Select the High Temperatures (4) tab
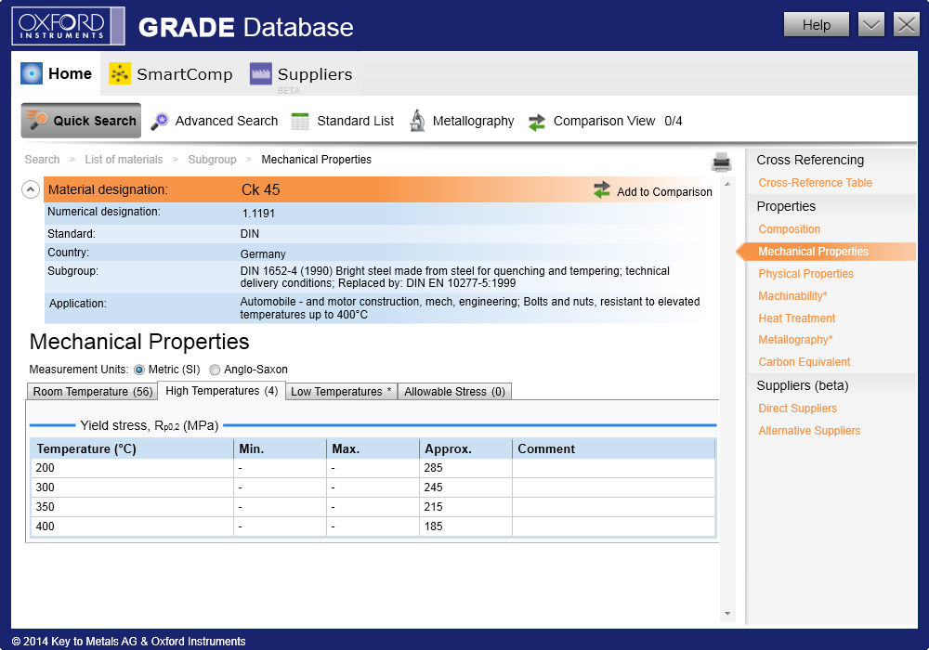The width and height of the screenshot is (929, 650). (x=222, y=391)
